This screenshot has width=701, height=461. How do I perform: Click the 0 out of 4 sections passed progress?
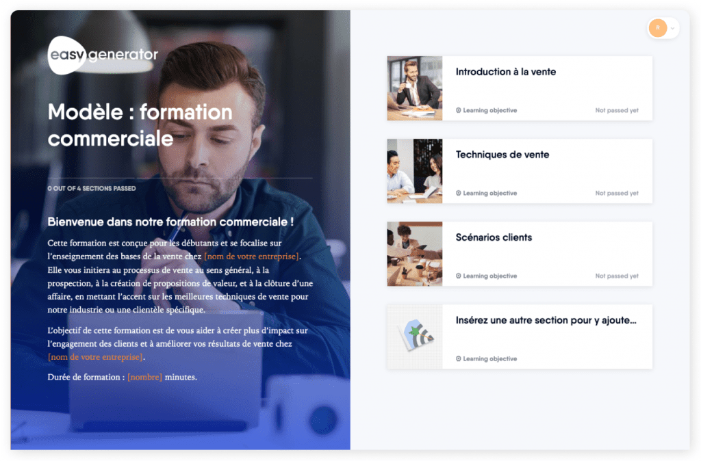[x=92, y=189]
